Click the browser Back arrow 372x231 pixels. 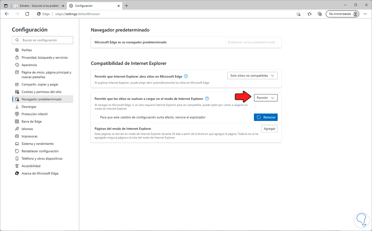click(x=7, y=14)
